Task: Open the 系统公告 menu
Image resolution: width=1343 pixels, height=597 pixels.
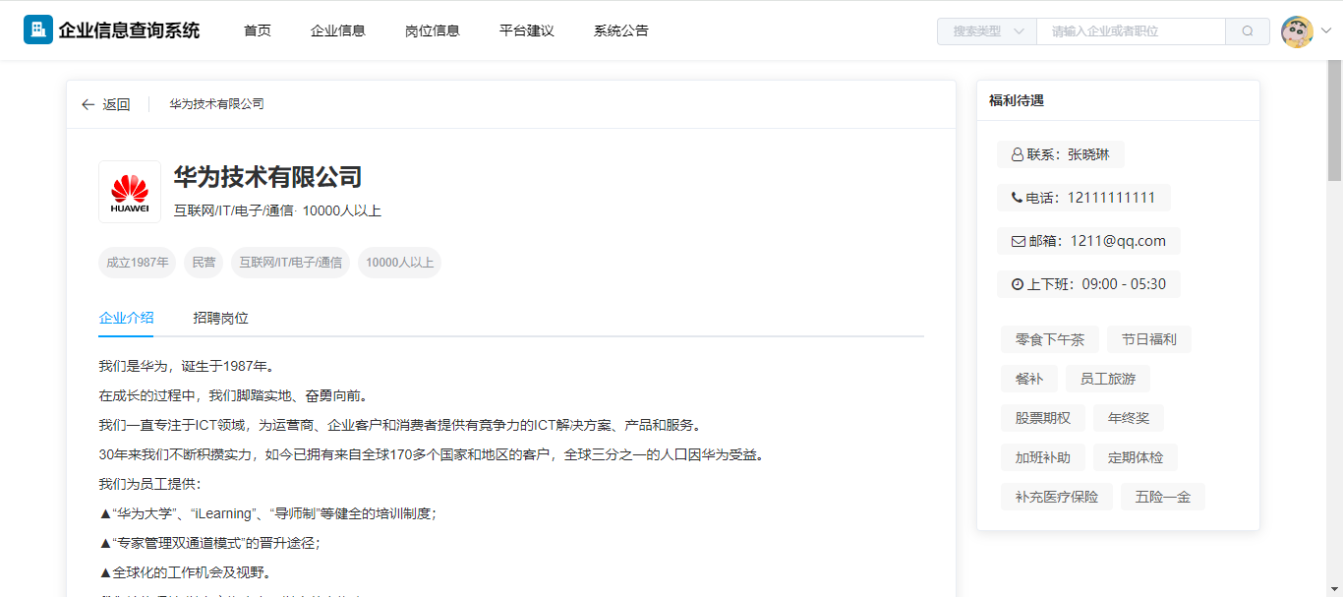Action: tap(621, 30)
